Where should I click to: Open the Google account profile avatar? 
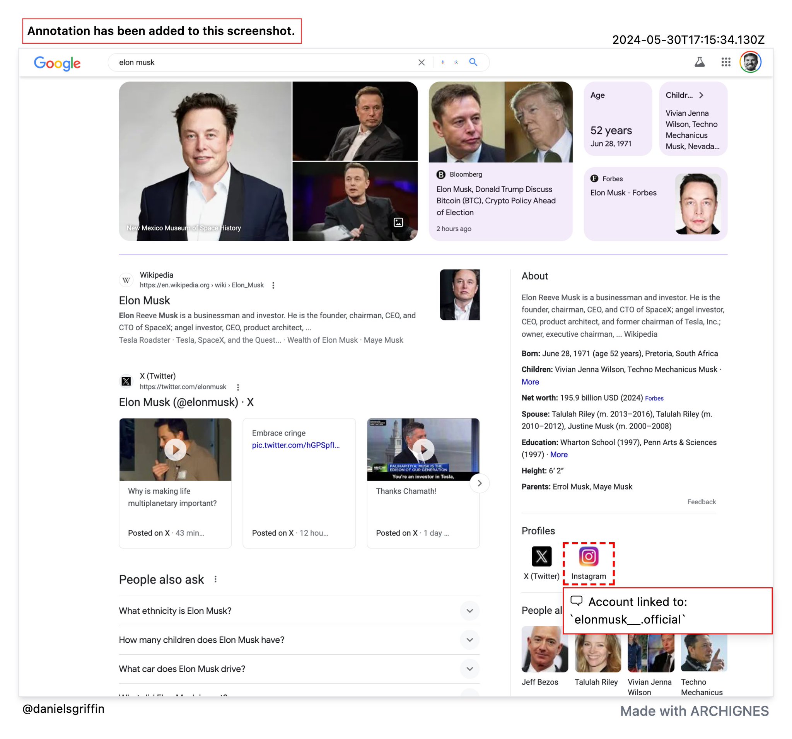751,62
